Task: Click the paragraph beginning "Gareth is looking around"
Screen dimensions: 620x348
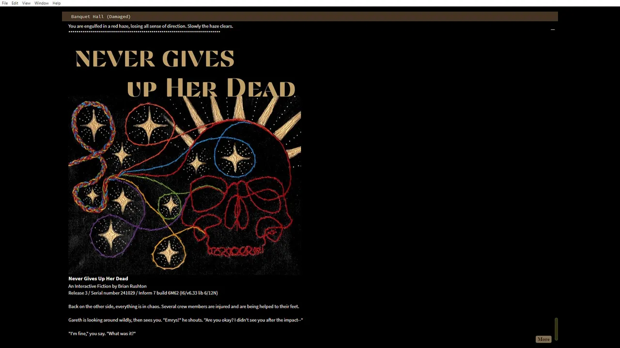Action: [x=186, y=320]
